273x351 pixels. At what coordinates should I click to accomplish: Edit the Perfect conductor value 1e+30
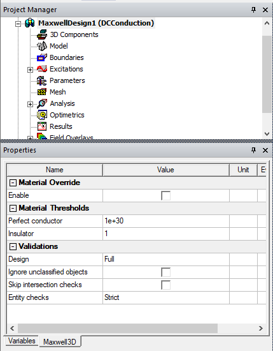pyautogui.click(x=166, y=221)
